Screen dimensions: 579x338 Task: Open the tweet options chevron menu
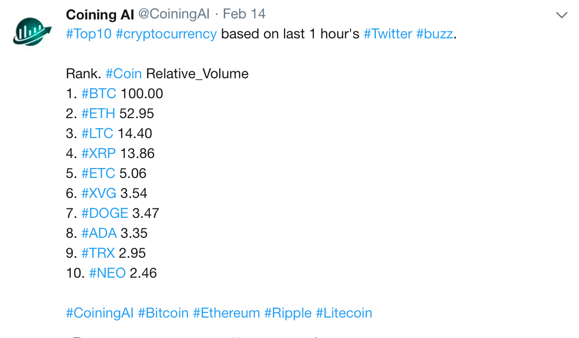point(562,15)
